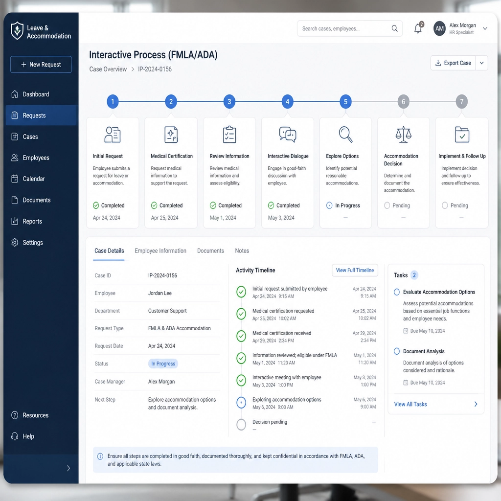The width and height of the screenshot is (501, 501).
Task: Click the Jordan Lee employee name
Action: pos(160,293)
